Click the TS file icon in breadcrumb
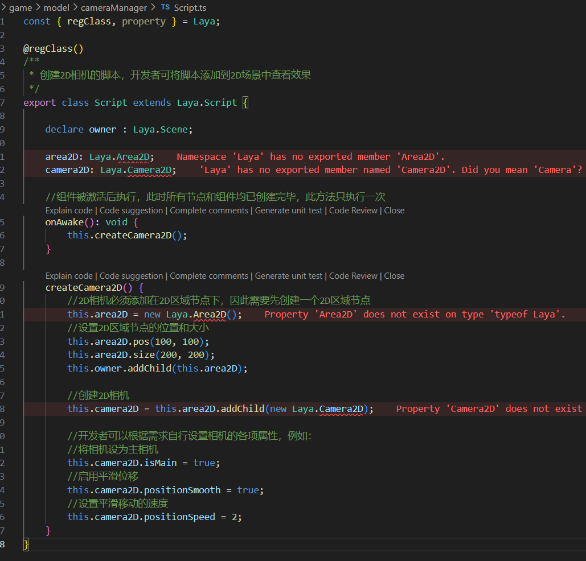 click(x=165, y=7)
